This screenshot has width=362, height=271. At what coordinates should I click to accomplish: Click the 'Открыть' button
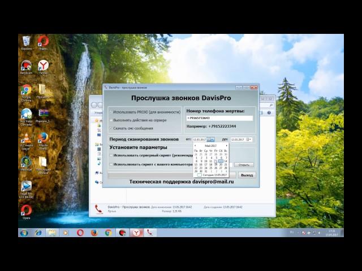tap(244, 165)
